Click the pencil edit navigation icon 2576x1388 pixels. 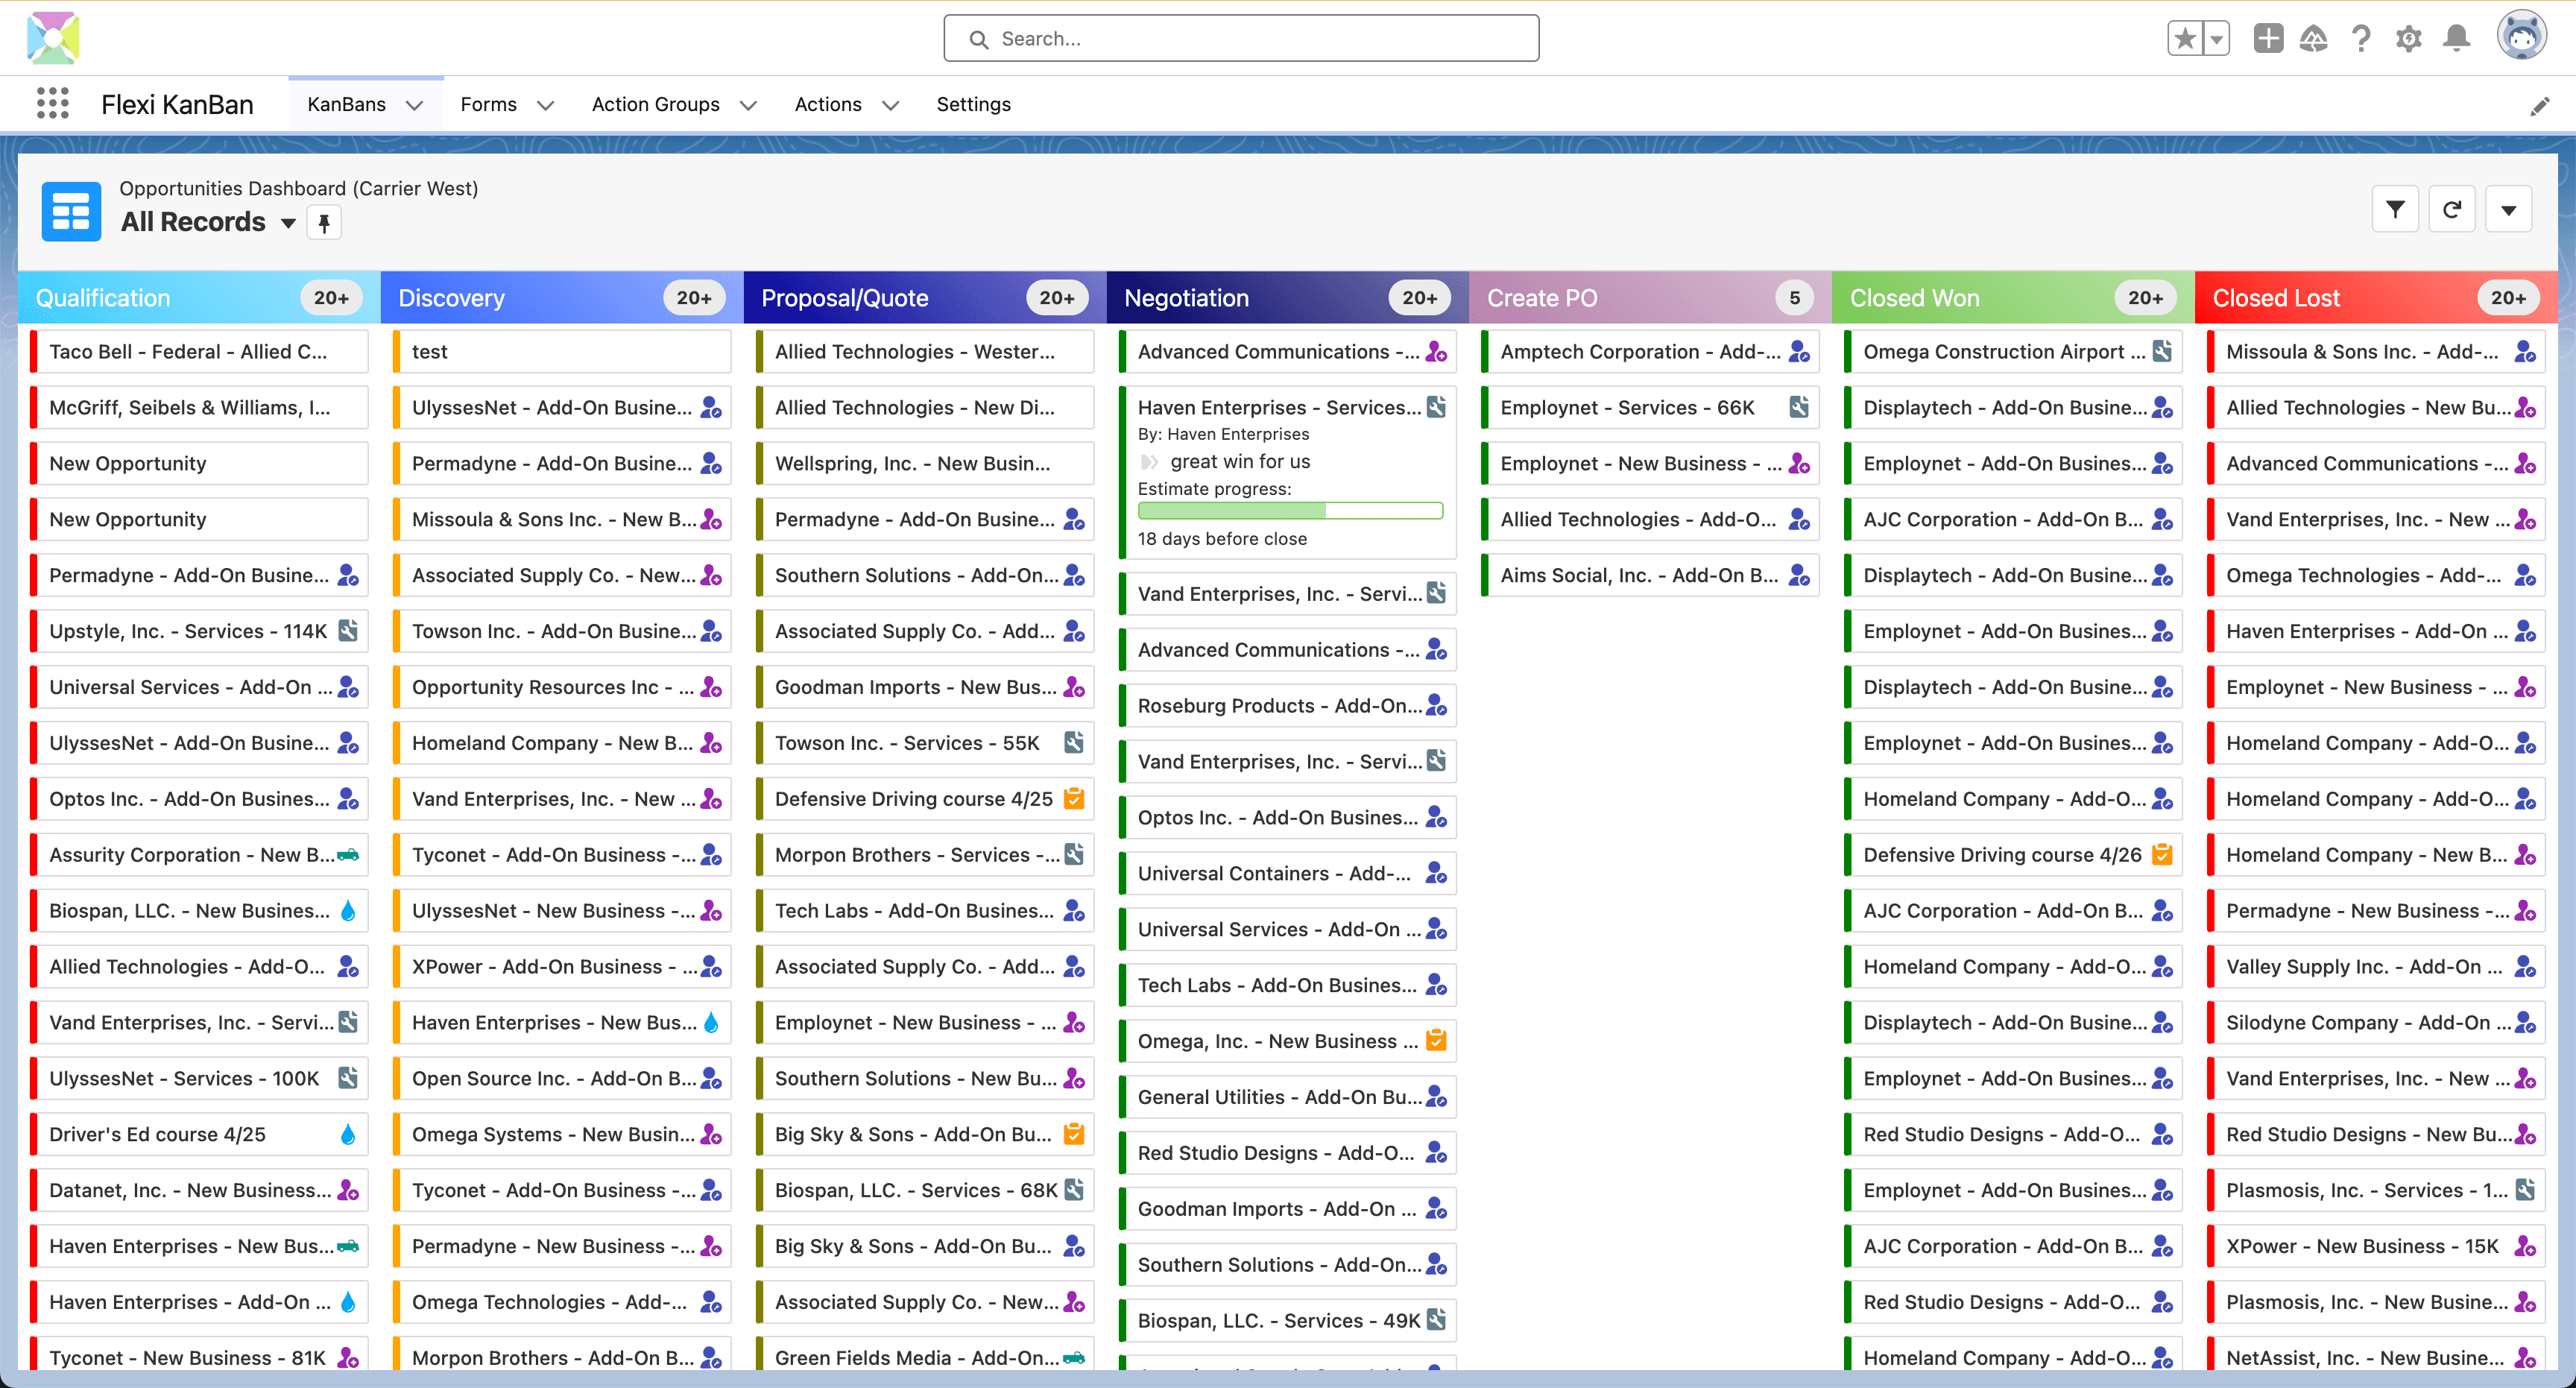tap(2539, 106)
